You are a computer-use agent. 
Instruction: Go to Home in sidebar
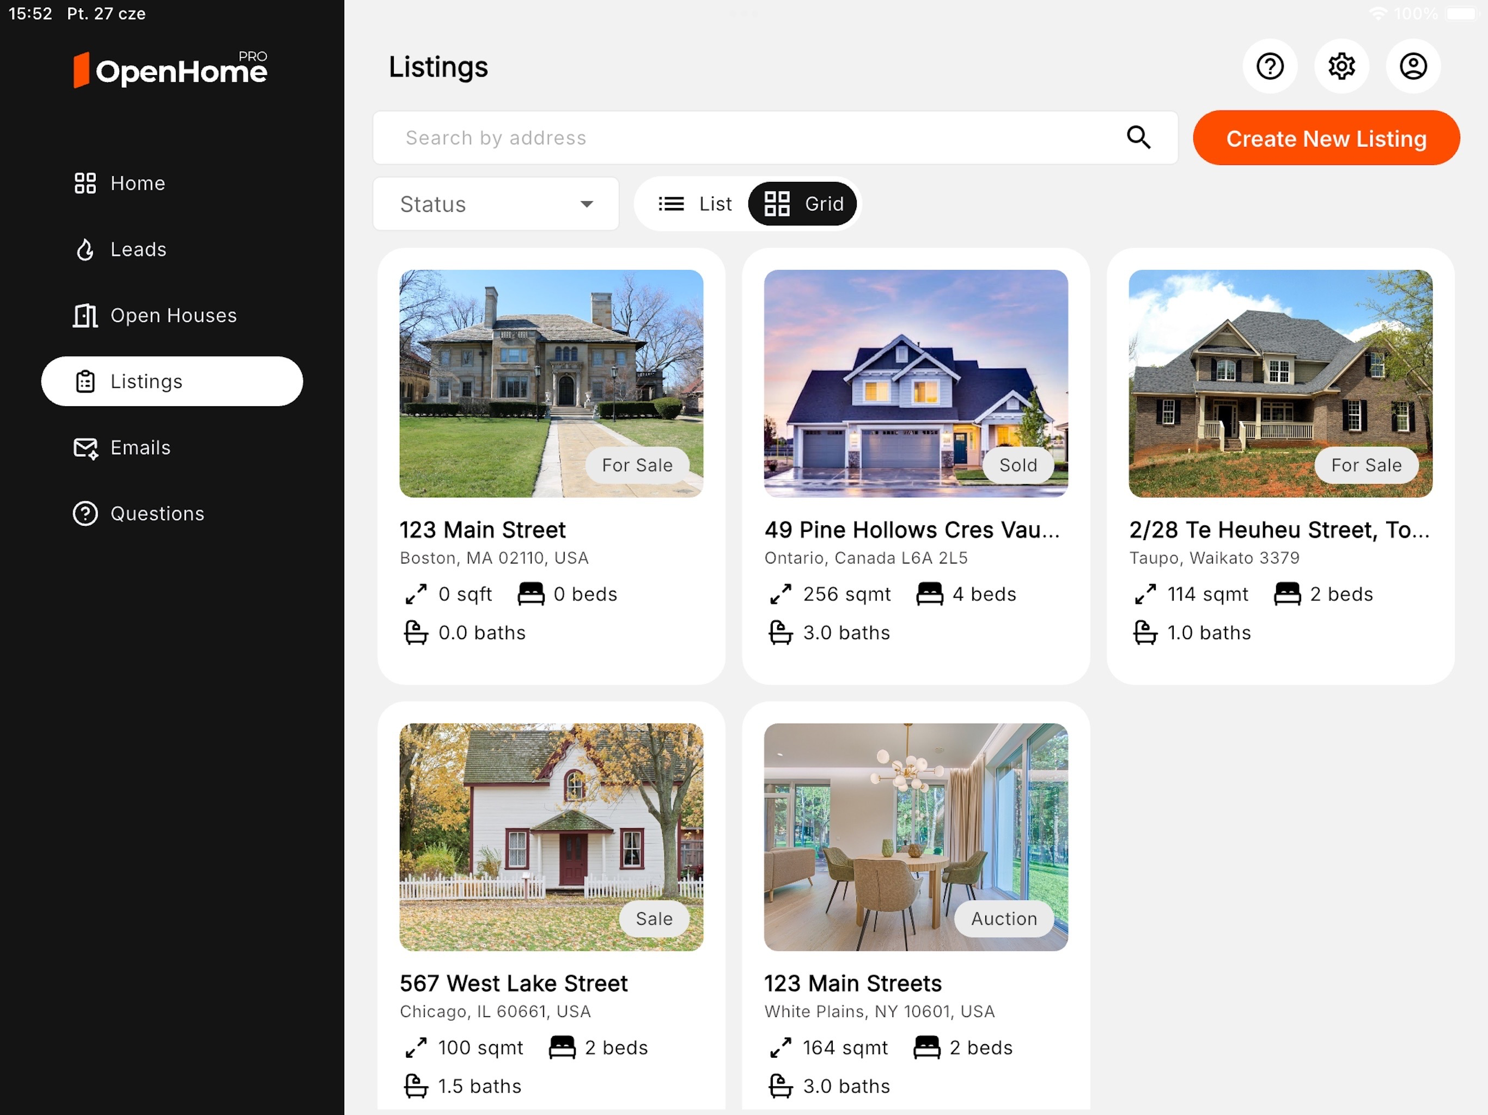pyautogui.click(x=172, y=183)
